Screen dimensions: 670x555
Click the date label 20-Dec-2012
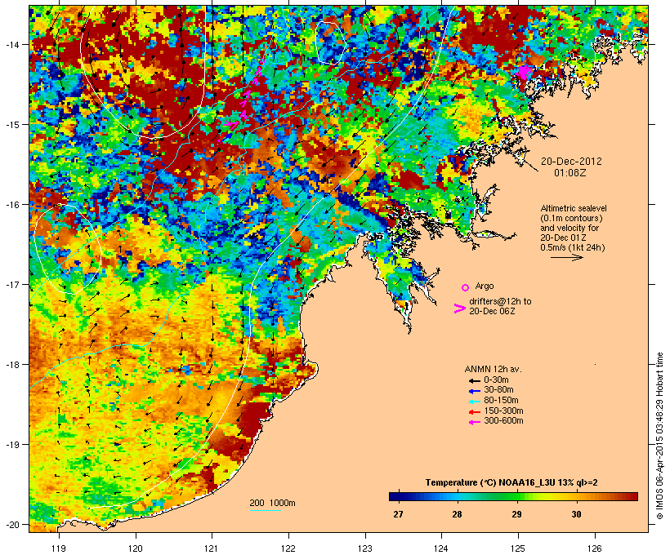coord(571,162)
